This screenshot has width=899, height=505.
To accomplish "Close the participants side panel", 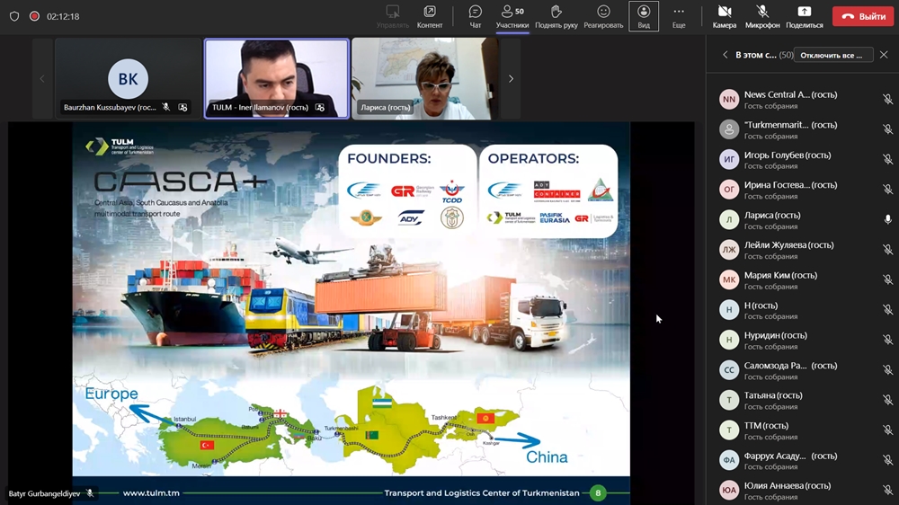I will click(x=884, y=55).
